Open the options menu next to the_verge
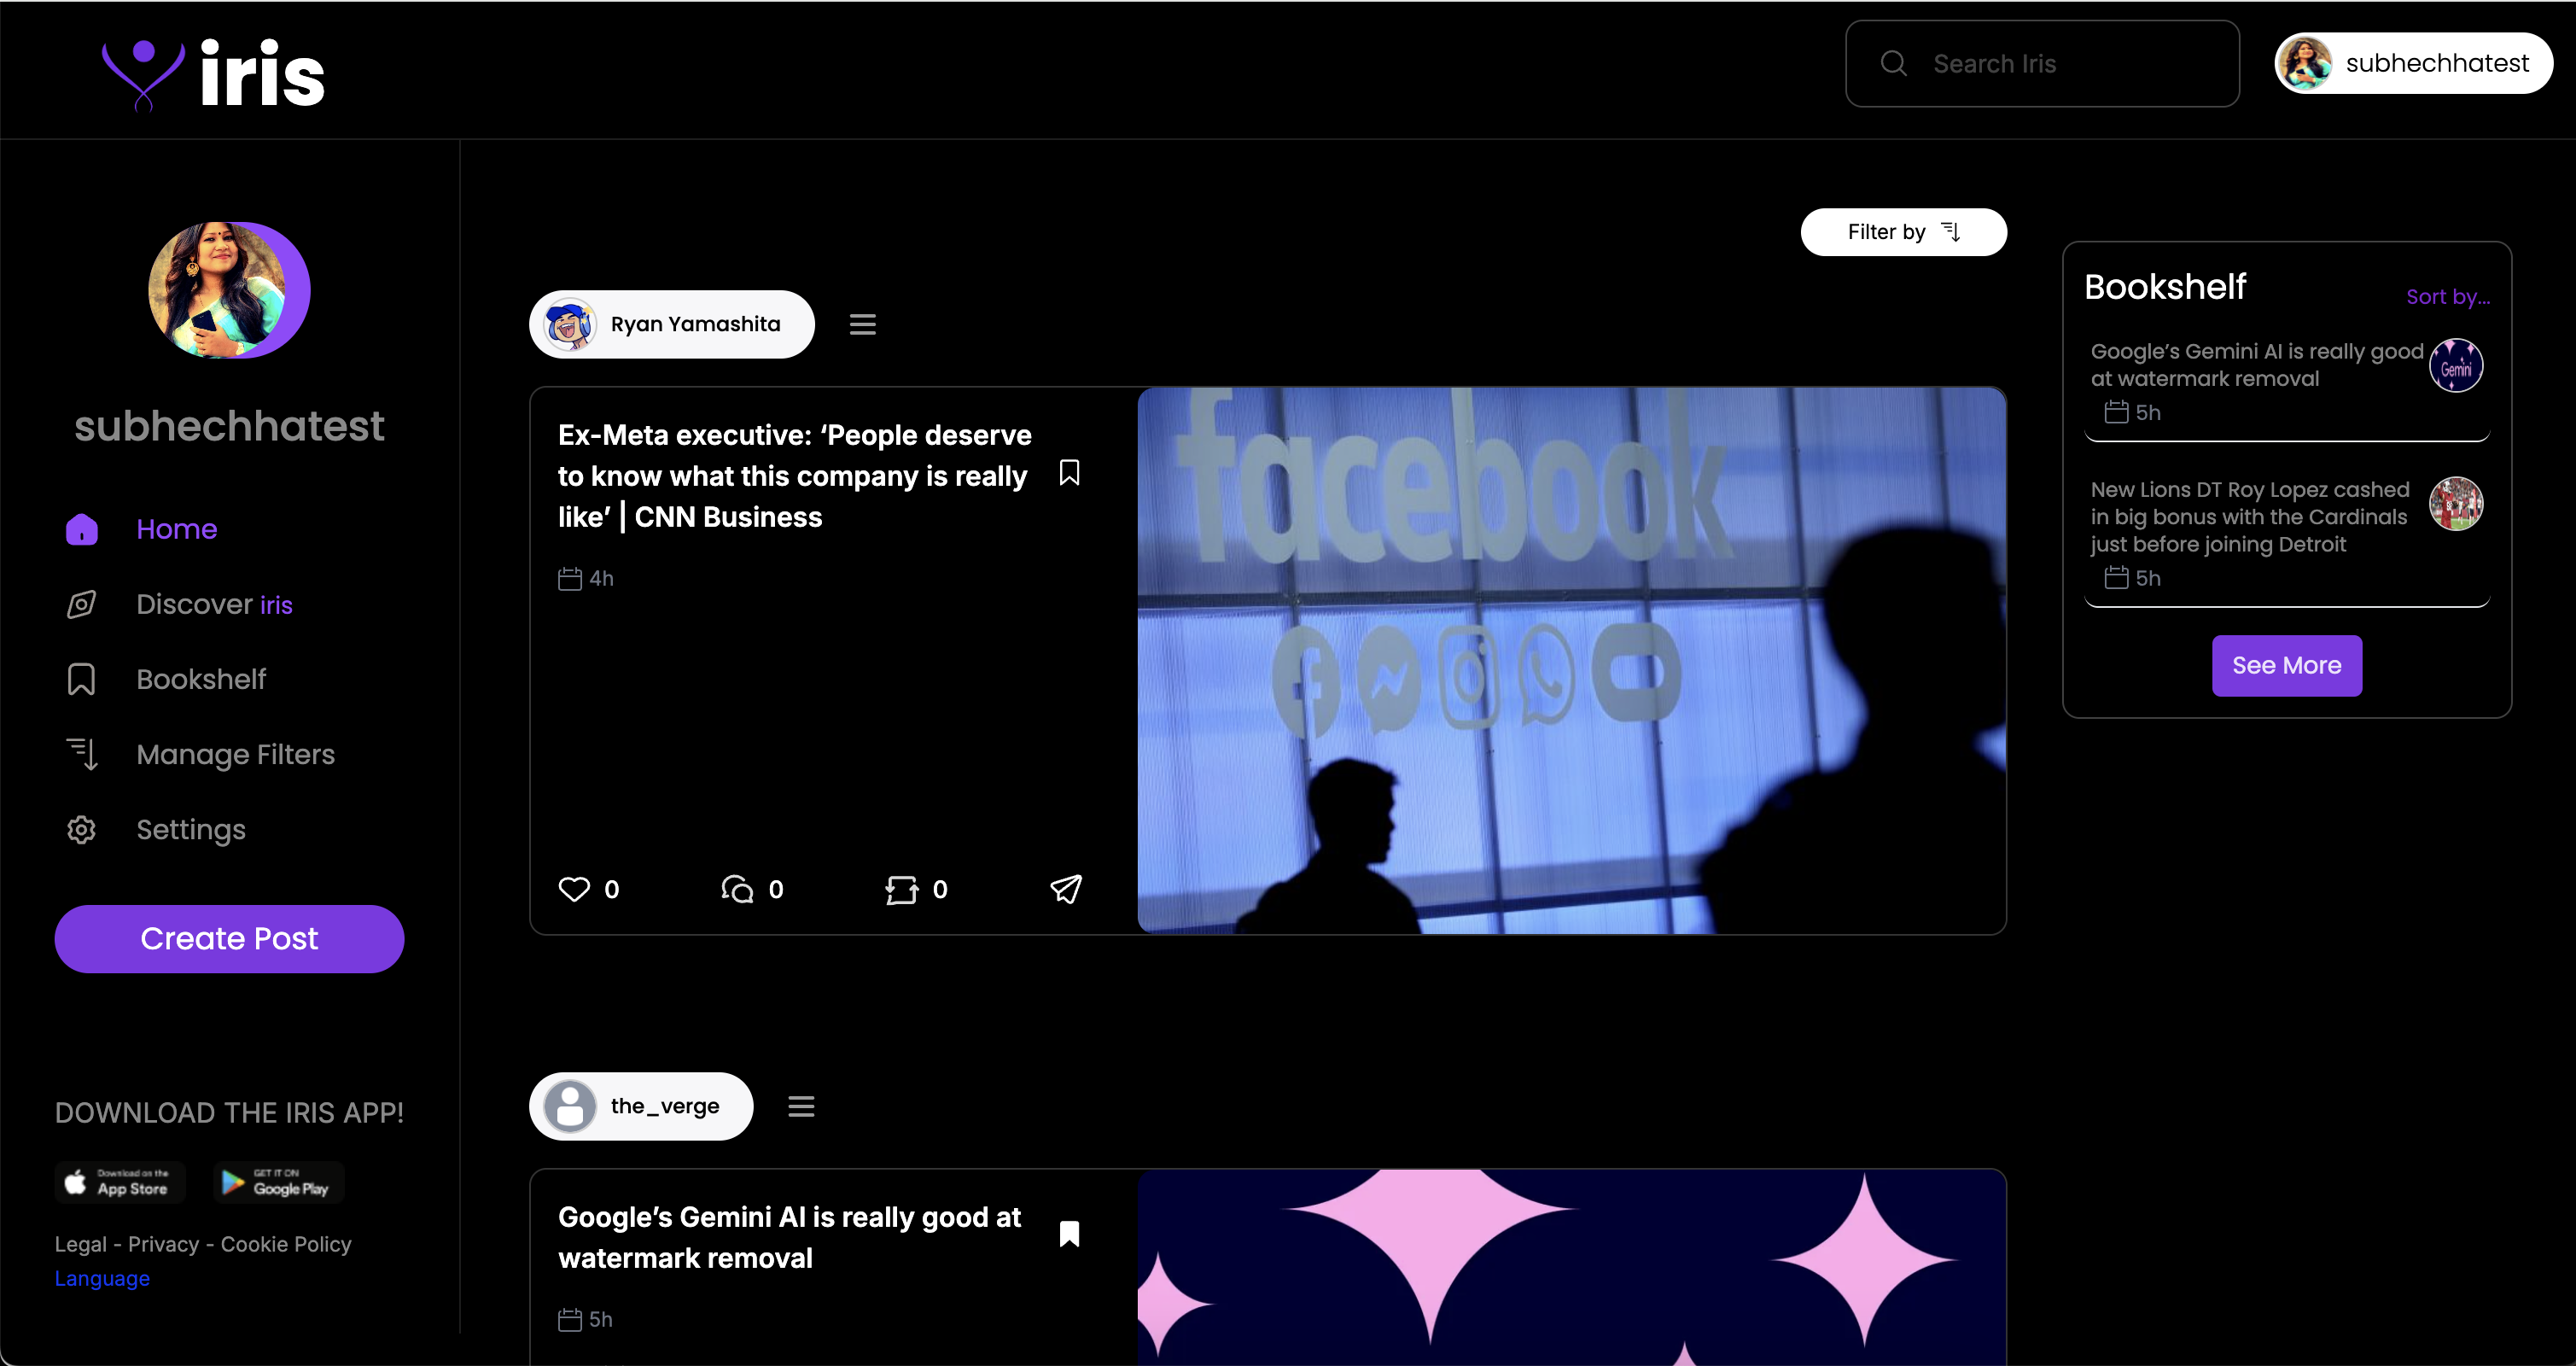This screenshot has height=1366, width=2576. [x=801, y=1106]
